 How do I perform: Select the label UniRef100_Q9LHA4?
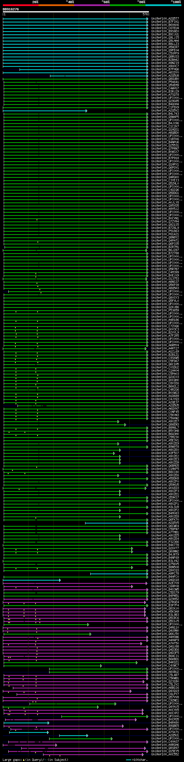165,41
